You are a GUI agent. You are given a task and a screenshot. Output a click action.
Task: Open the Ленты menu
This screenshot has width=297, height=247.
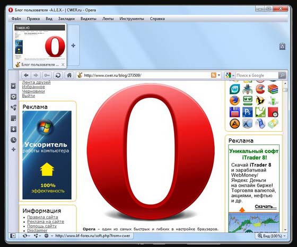pyautogui.click(x=108, y=19)
